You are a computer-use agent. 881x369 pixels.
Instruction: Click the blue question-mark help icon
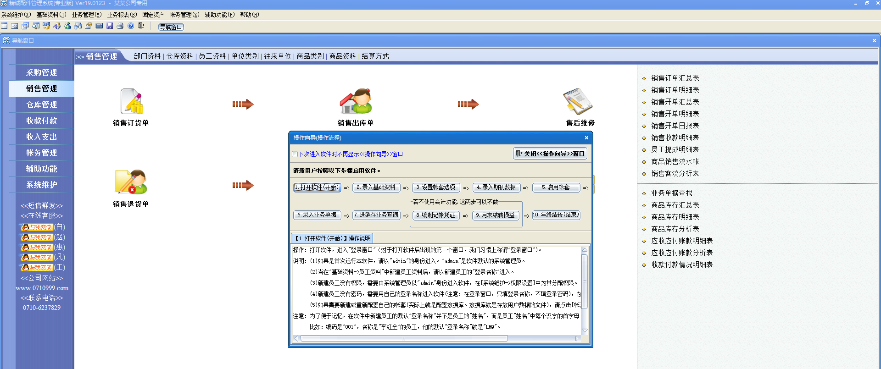coord(131,26)
